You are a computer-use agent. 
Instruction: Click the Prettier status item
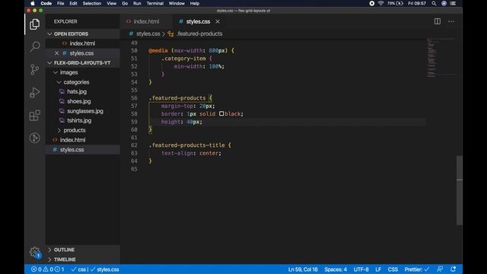pyautogui.click(x=416, y=269)
